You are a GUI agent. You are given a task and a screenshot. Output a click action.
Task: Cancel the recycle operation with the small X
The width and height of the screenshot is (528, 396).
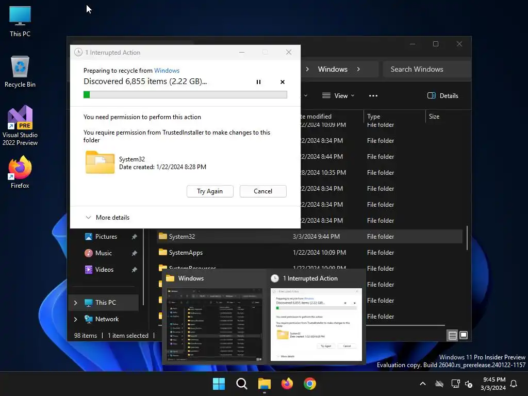pos(283,82)
